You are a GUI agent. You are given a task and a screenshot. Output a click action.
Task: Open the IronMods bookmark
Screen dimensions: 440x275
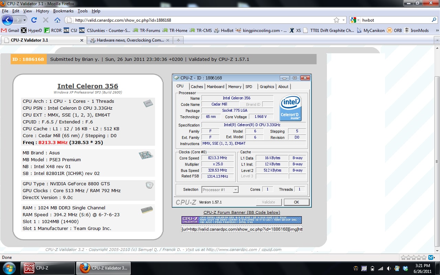pyautogui.click(x=416, y=30)
